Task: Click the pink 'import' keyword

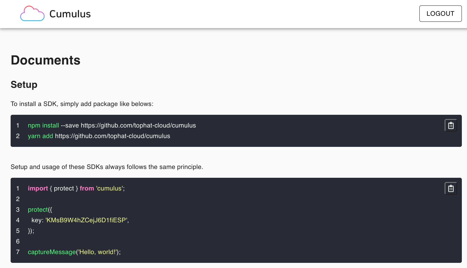Action: pyautogui.click(x=38, y=188)
